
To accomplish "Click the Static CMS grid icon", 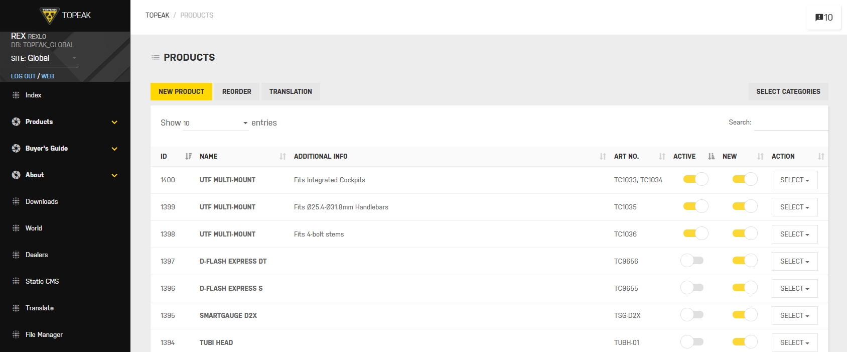I will coord(16,281).
